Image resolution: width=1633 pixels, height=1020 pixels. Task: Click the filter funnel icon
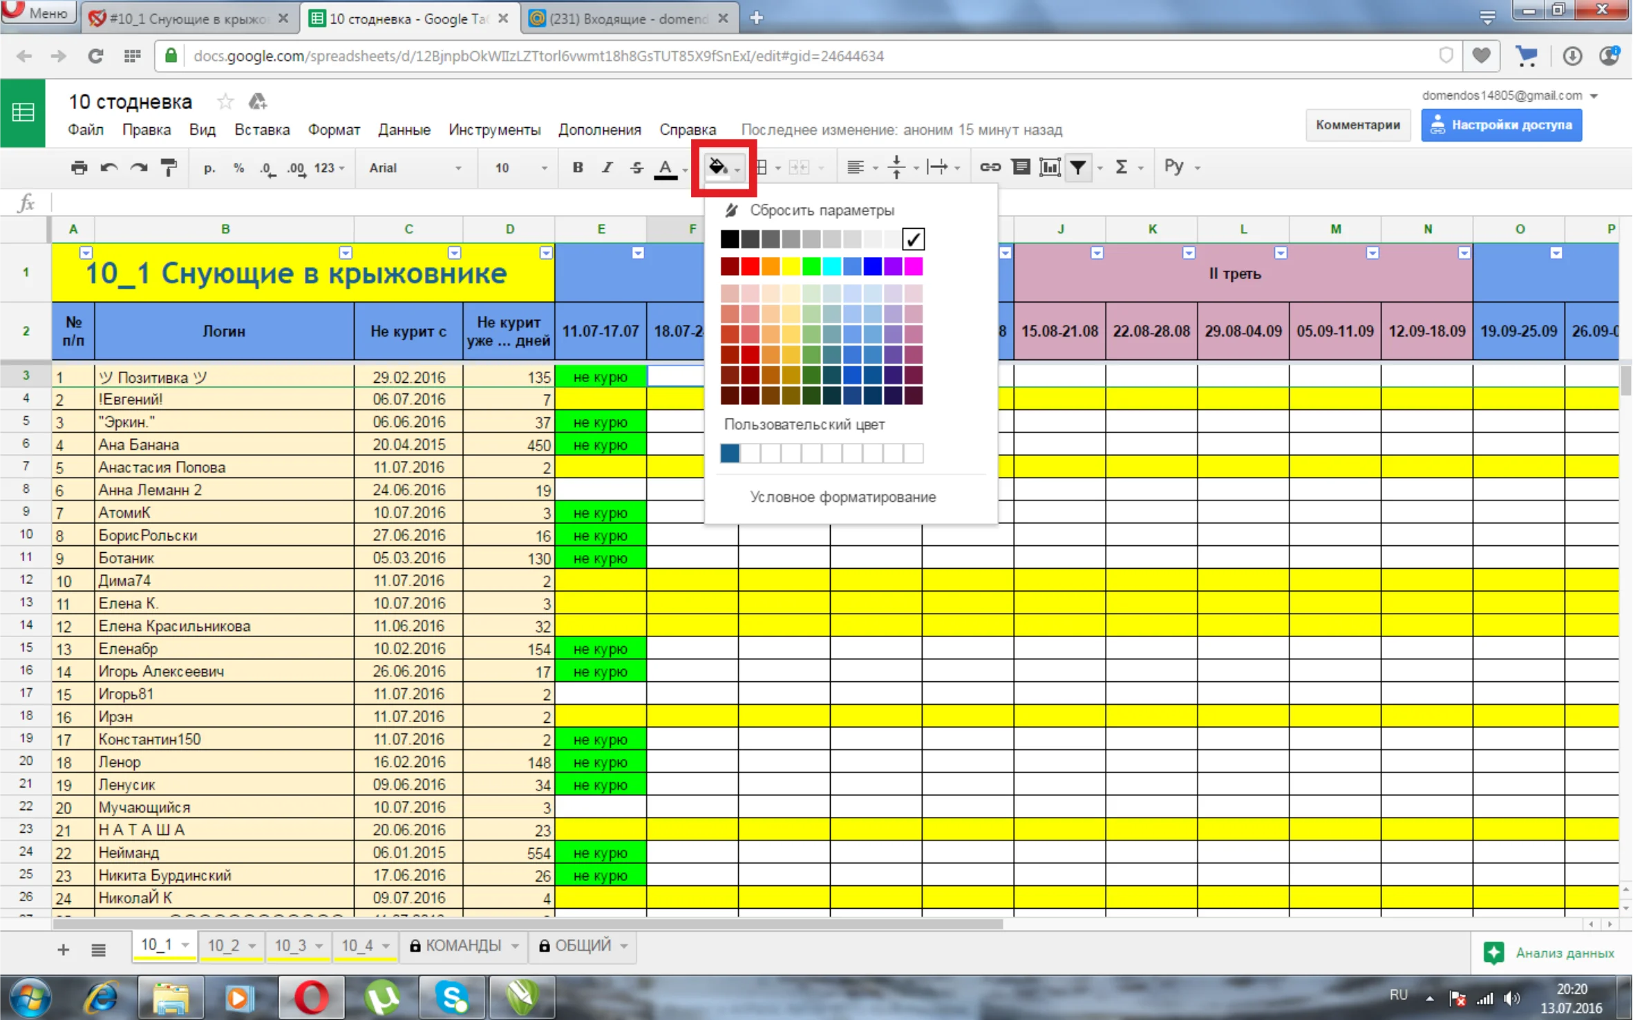(x=1078, y=167)
